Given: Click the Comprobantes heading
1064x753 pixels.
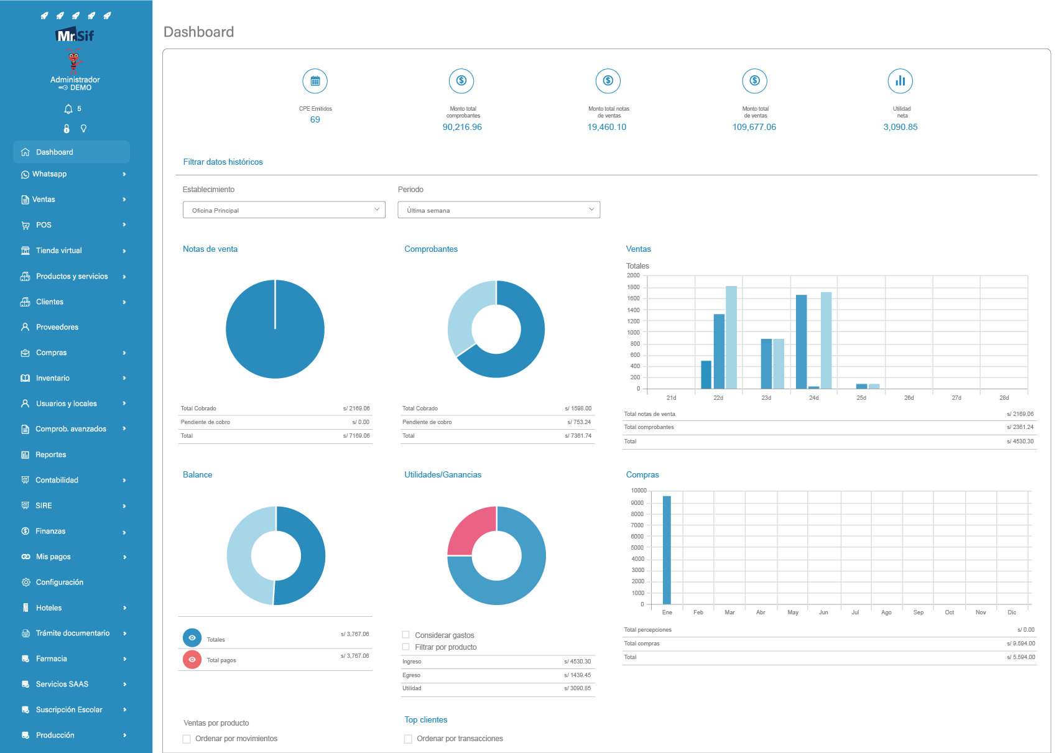Looking at the screenshot, I should click(431, 249).
